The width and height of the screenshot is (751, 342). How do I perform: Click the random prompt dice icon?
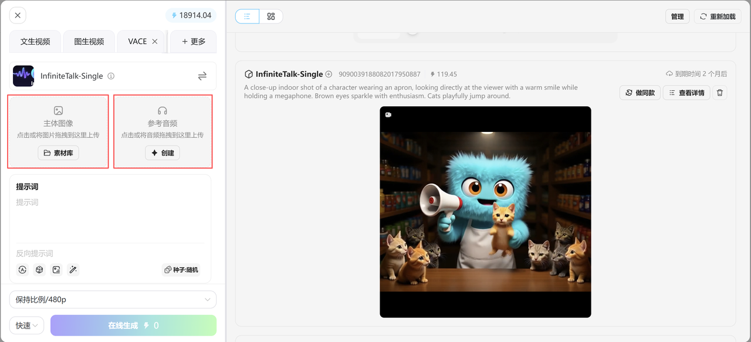(x=39, y=270)
